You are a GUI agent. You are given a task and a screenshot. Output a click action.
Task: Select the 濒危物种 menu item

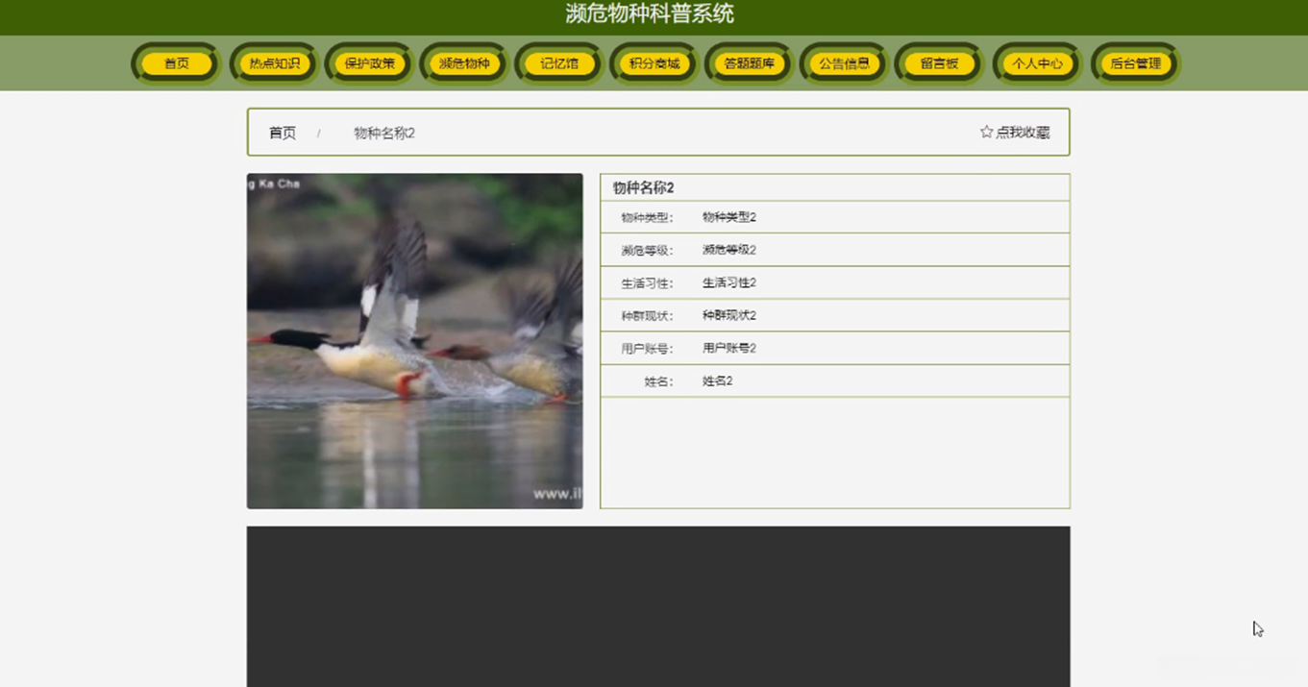464,63
